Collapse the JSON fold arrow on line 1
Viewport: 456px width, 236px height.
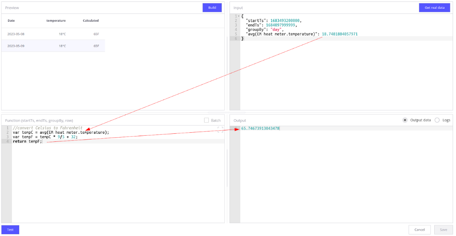point(239,16)
